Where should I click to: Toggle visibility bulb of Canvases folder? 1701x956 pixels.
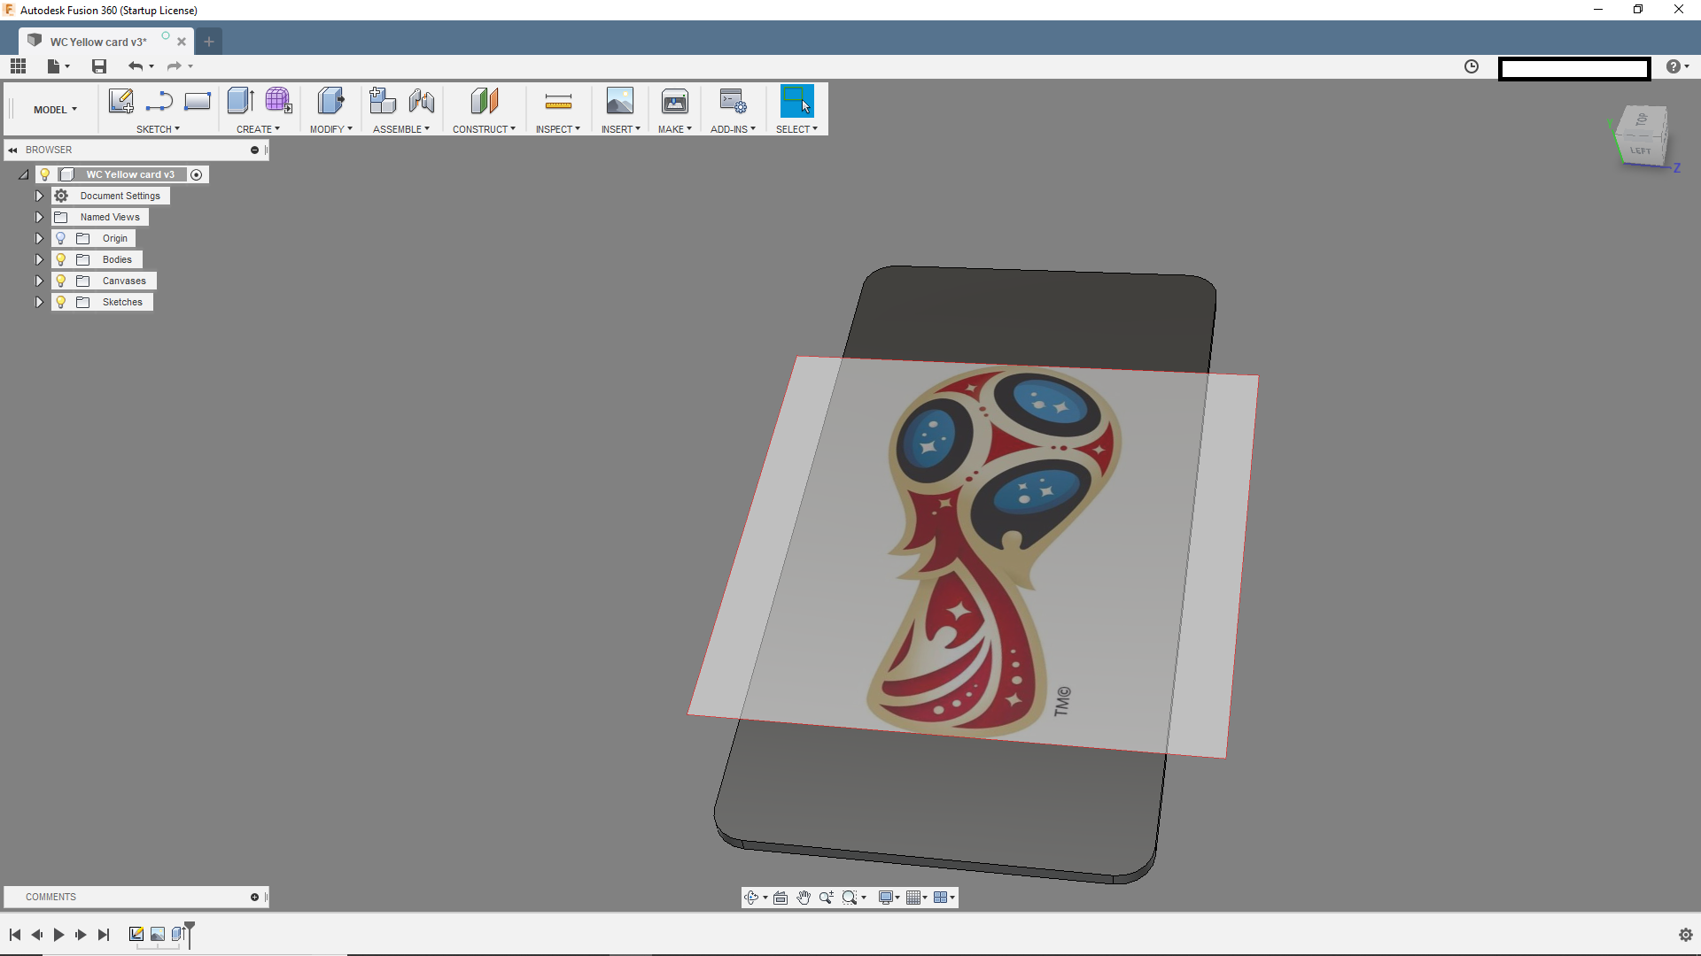point(61,281)
